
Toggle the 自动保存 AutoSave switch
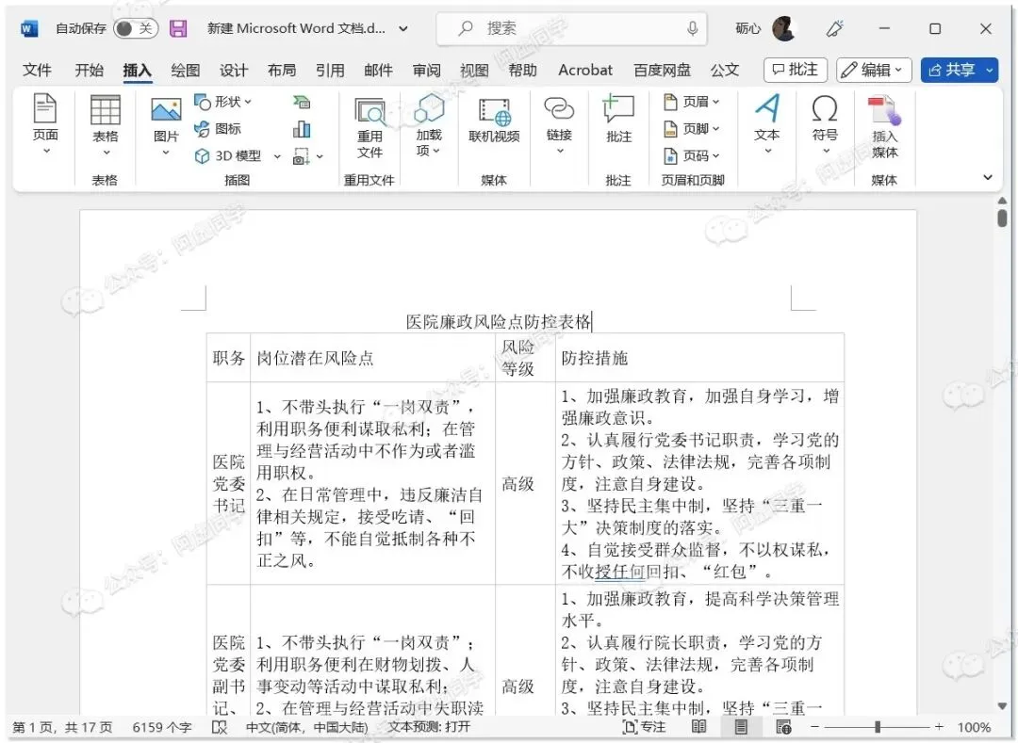click(135, 28)
